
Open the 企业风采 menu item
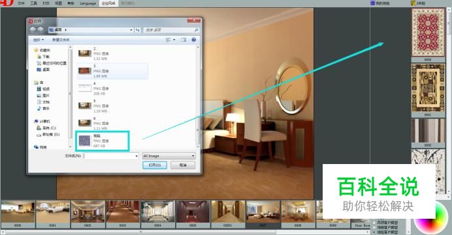[108, 3]
